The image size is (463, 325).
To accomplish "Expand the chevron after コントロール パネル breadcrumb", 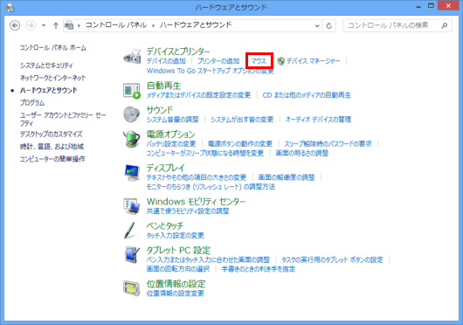I will coord(153,25).
